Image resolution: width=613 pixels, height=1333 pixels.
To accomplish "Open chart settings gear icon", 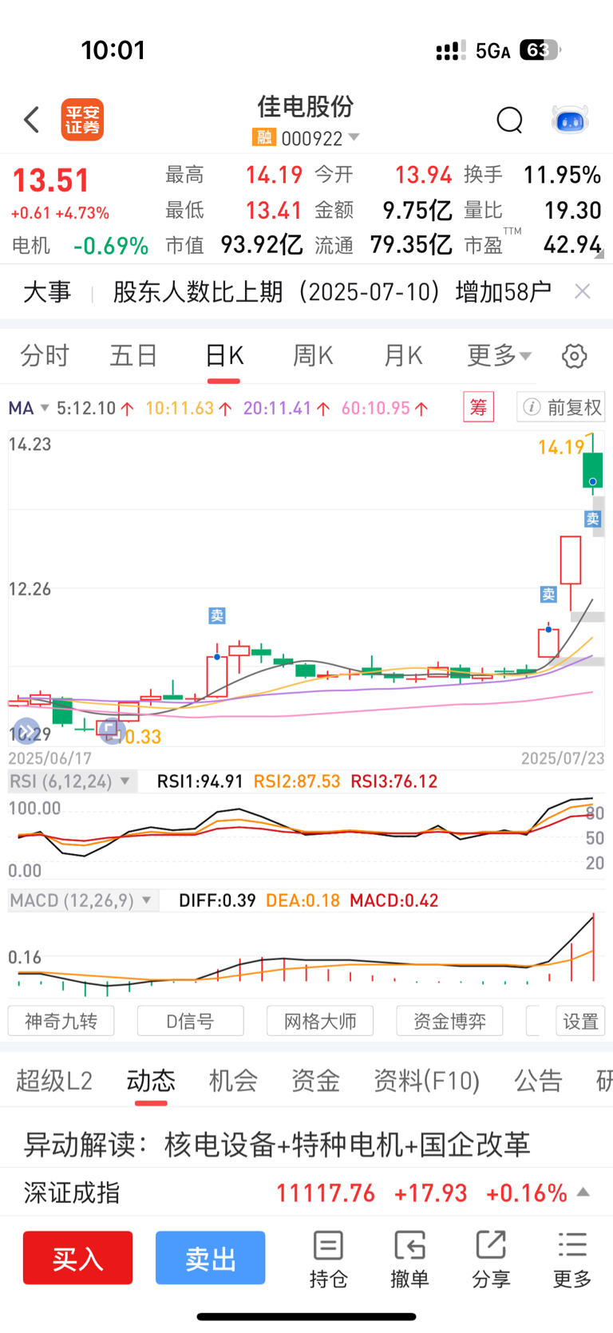I will tap(575, 356).
